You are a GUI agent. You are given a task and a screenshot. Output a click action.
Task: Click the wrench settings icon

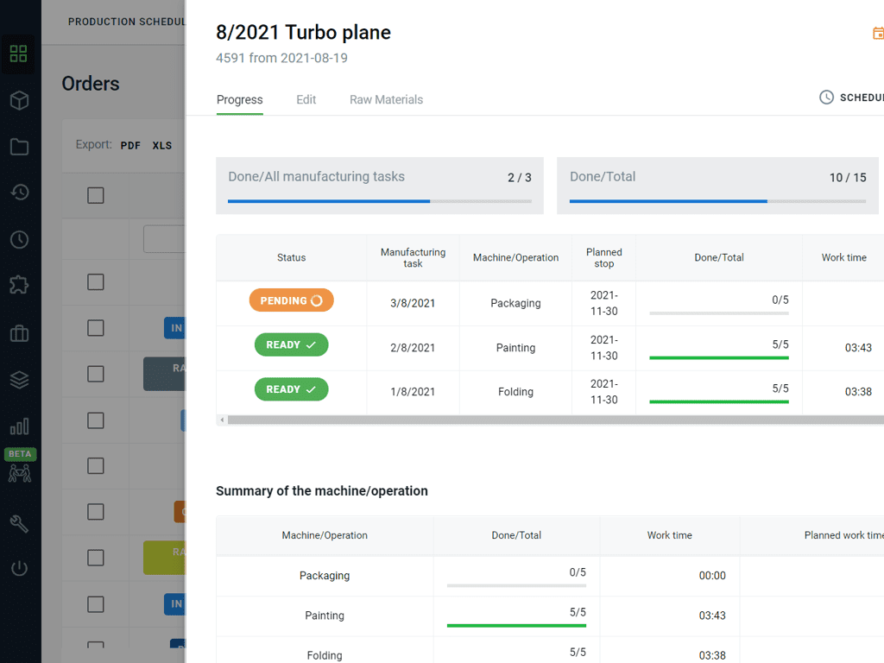pyautogui.click(x=19, y=522)
